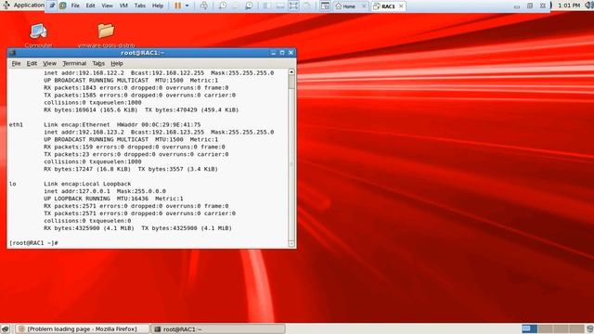Open terminal Help menu
The height and width of the screenshot is (334, 594).
tap(117, 63)
